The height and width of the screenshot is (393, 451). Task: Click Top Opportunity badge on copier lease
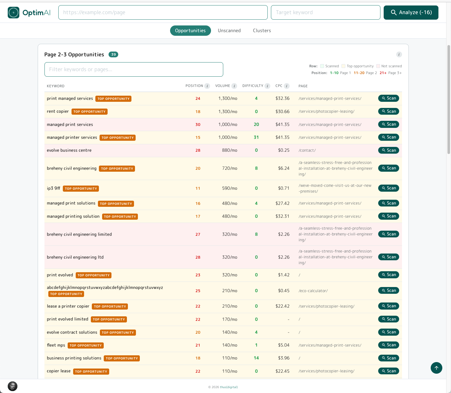coord(91,371)
